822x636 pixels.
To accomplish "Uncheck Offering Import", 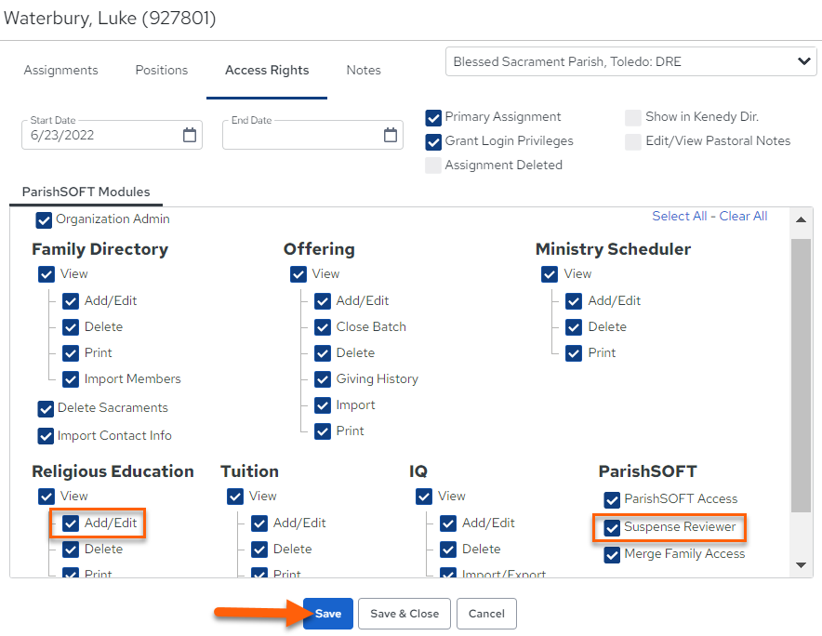I will click(x=323, y=404).
